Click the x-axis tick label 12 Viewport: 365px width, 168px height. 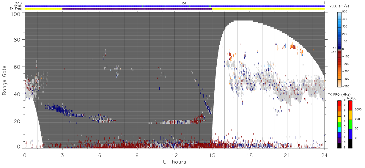(x=174, y=155)
